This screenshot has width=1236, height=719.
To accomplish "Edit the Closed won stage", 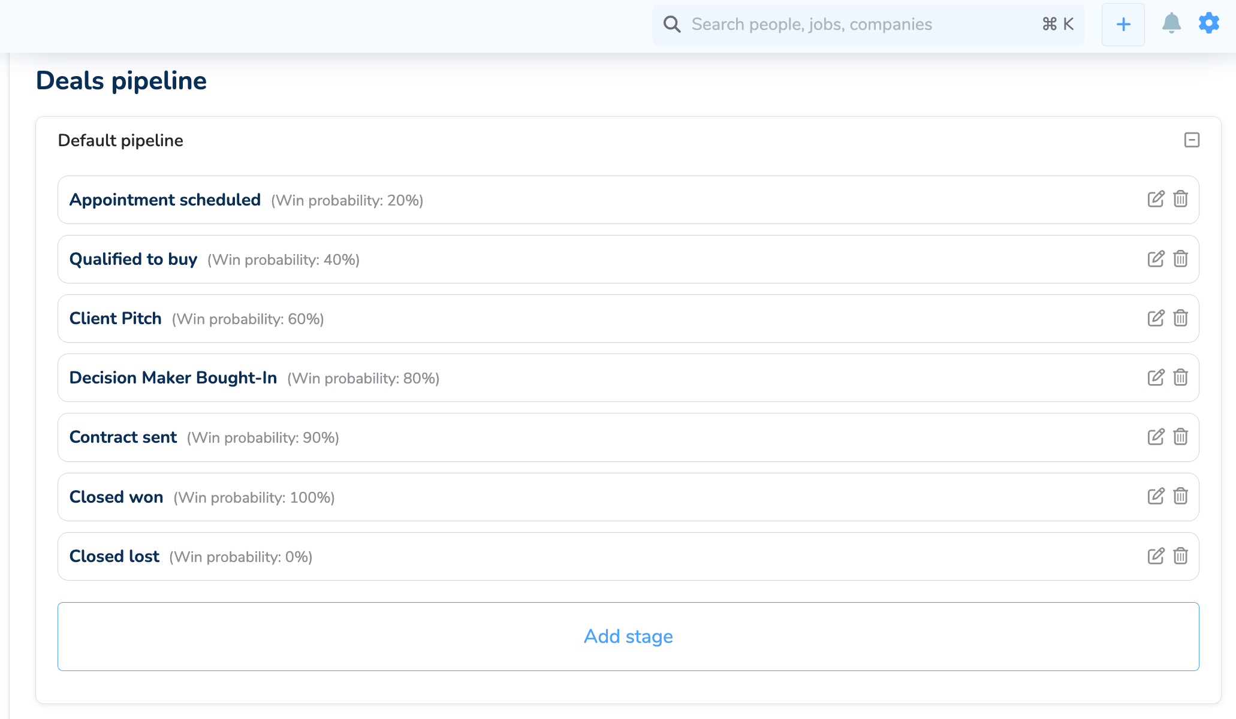I will [x=1156, y=496].
